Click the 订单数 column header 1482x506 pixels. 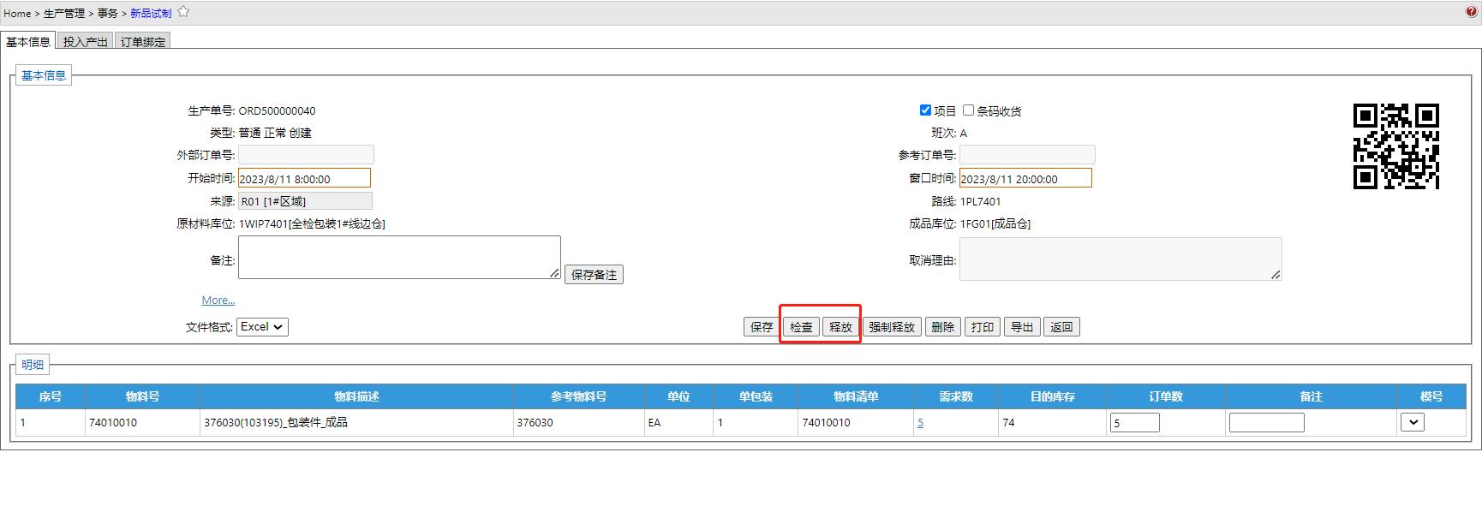pos(1166,396)
